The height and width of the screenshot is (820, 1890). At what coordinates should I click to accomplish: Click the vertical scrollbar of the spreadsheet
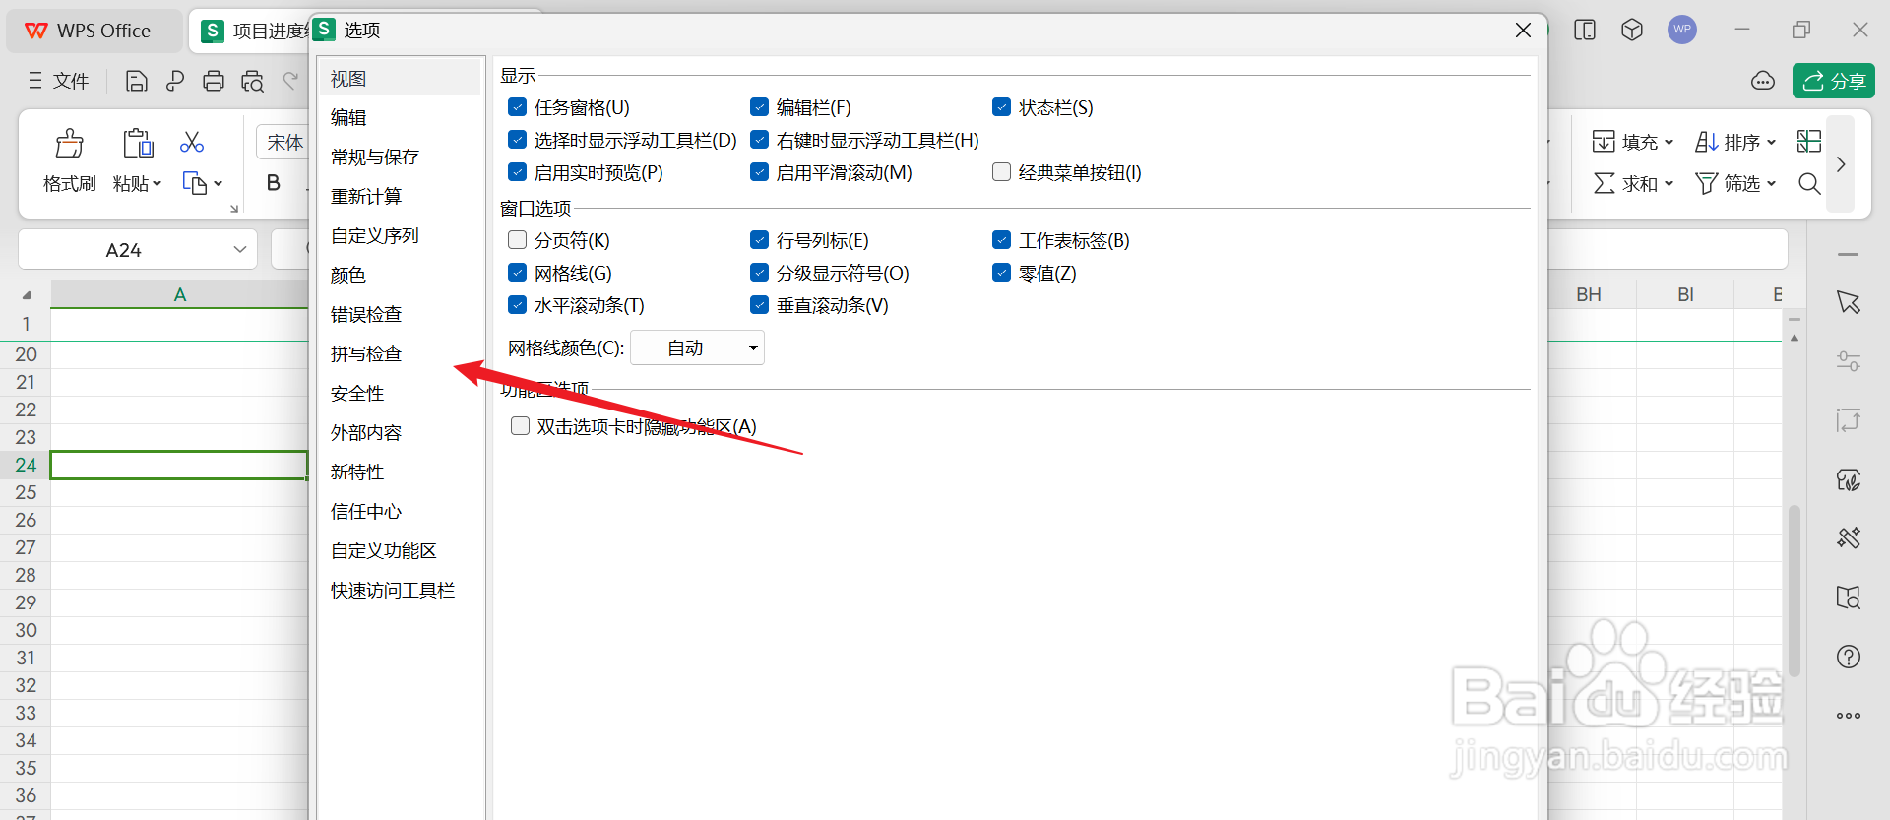pos(1795,591)
